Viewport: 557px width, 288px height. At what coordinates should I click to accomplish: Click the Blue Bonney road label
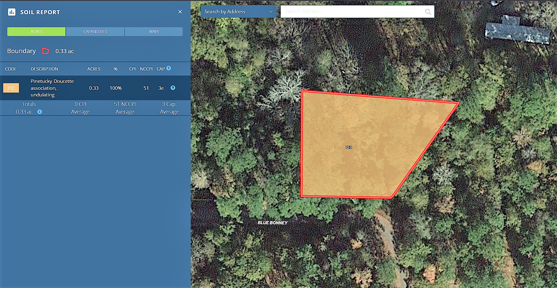click(272, 223)
